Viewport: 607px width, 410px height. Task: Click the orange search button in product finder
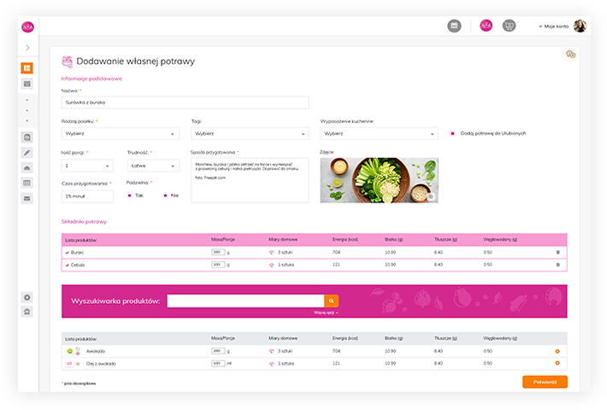pos(332,301)
